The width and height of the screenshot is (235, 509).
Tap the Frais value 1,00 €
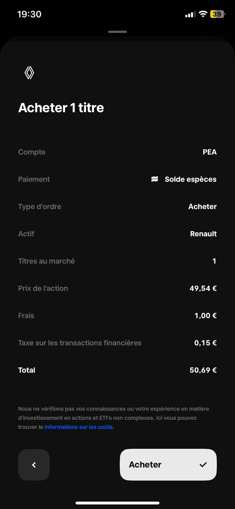(x=205, y=316)
